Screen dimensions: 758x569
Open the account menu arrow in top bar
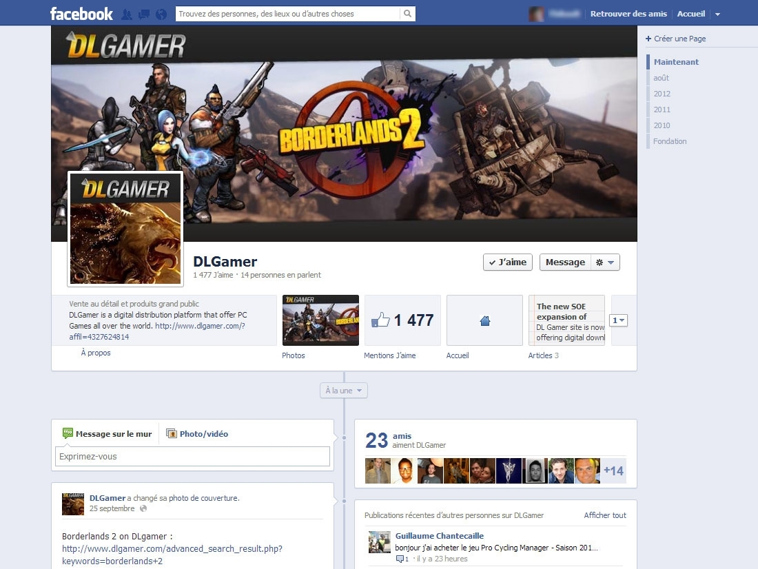point(717,14)
